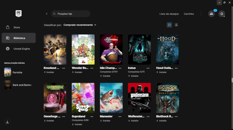
Task: Open more options for Wolfenstein
Action: 148,117
